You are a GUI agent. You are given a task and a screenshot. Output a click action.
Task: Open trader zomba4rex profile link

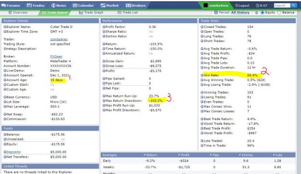(x=59, y=39)
